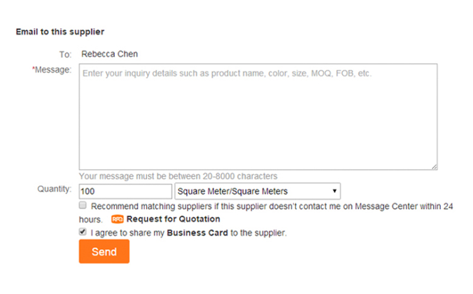The width and height of the screenshot is (473, 294).
Task: Click the orange Send button
Action: (104, 252)
